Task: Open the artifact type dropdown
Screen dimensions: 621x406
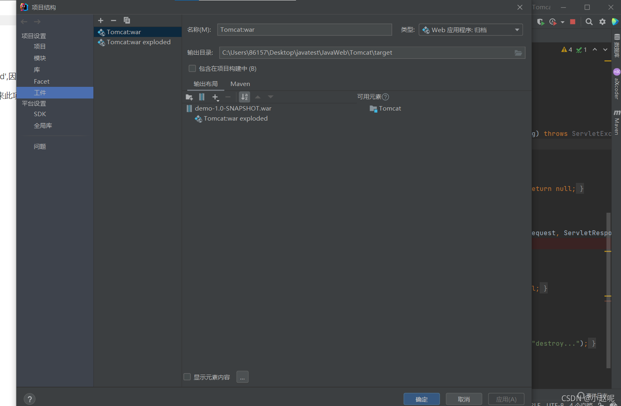Action: [x=471, y=30]
